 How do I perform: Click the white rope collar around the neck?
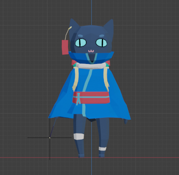point(91,66)
